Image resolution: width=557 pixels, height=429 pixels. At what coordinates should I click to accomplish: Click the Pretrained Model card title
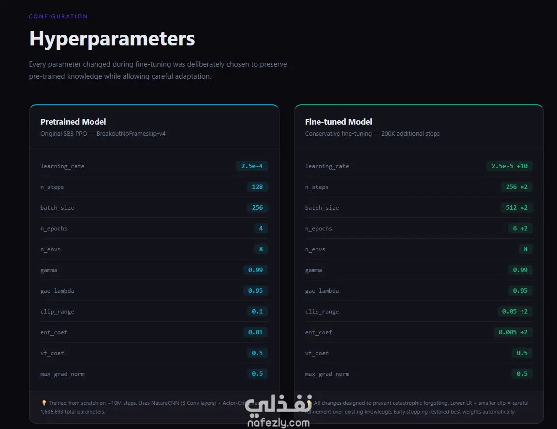coord(73,122)
